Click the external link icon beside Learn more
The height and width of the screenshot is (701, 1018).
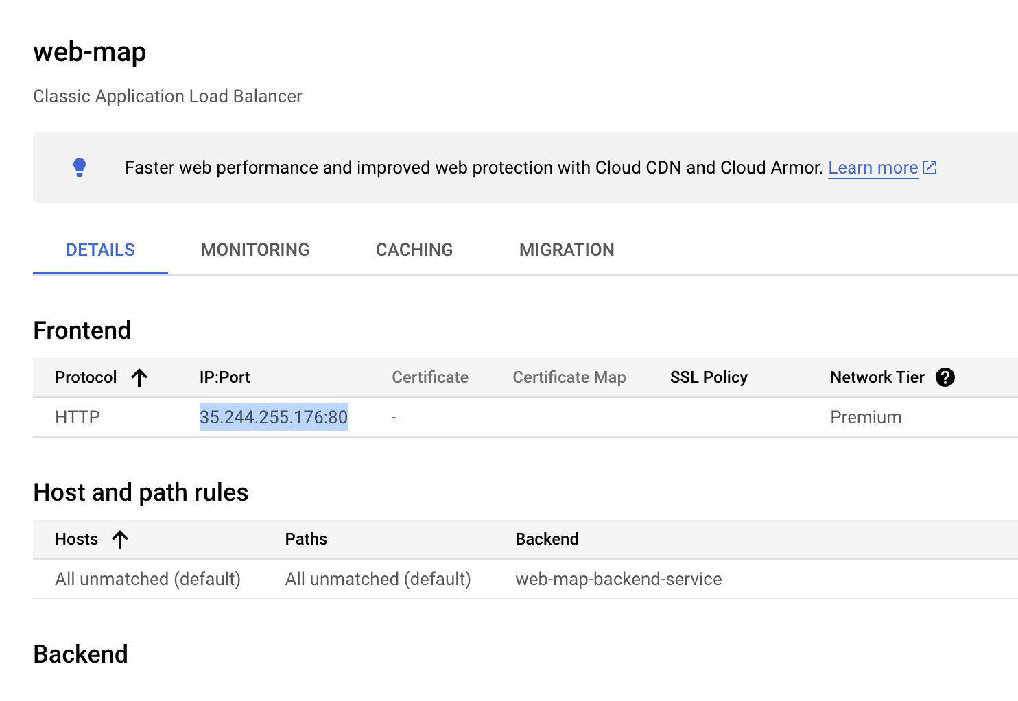930,167
